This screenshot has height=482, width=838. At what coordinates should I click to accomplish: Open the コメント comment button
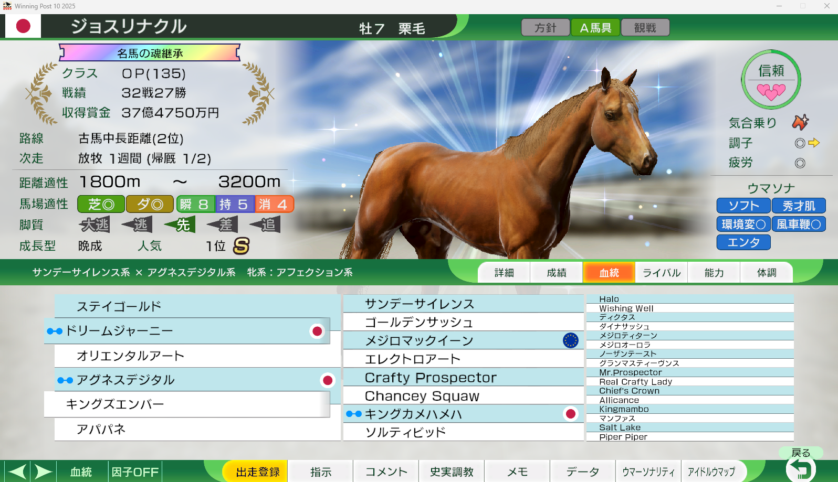pyautogui.click(x=386, y=472)
